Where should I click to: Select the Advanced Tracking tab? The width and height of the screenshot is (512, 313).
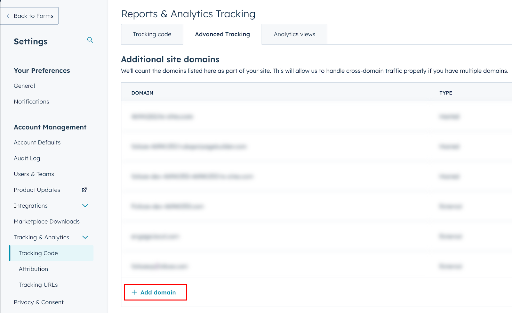[222, 34]
